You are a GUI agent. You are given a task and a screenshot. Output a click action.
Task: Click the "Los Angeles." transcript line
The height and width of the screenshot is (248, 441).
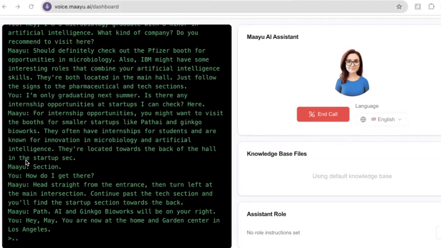click(29, 229)
